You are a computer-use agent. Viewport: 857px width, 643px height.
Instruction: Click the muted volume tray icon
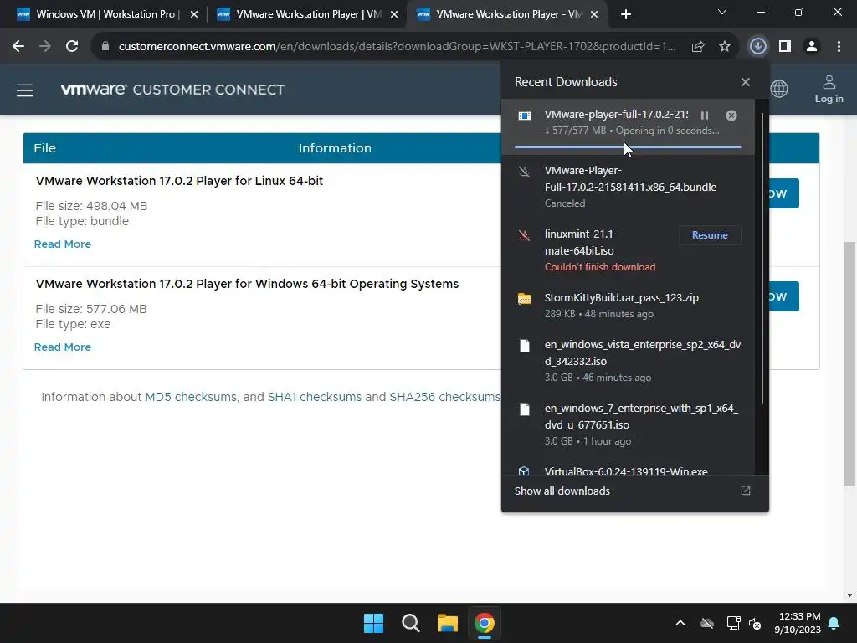(x=755, y=623)
